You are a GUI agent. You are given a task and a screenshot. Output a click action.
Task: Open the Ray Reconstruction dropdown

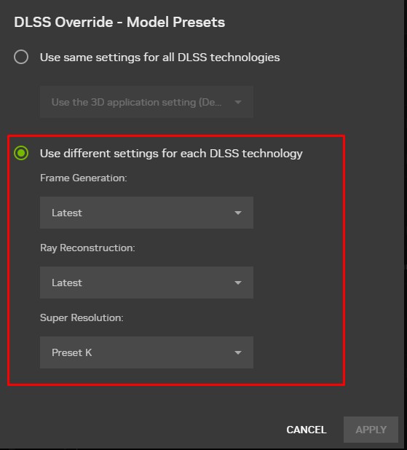point(146,283)
